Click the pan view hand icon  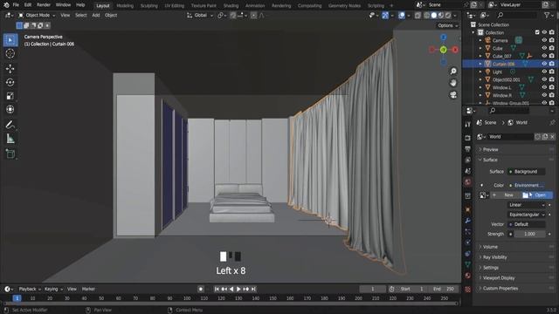(453, 83)
